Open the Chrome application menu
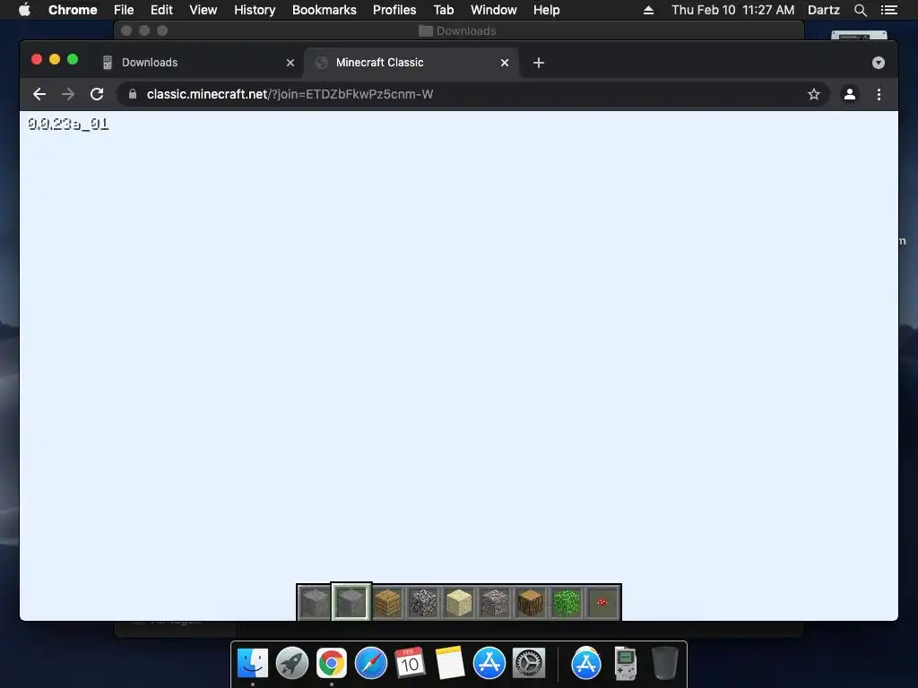 (73, 10)
